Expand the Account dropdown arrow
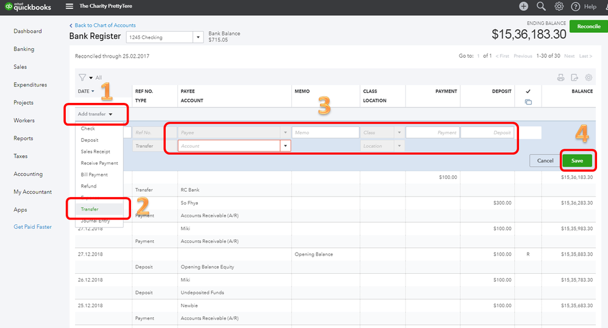This screenshot has width=608, height=328. click(285, 146)
